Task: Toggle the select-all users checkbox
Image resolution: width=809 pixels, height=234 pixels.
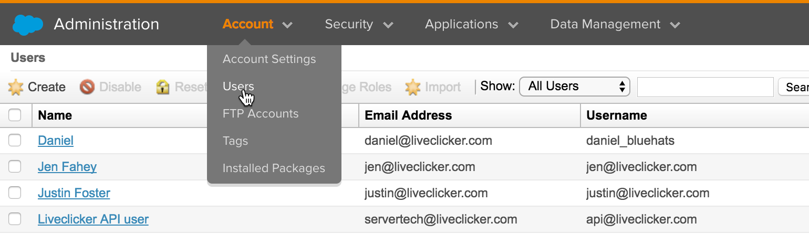Action: pos(15,115)
